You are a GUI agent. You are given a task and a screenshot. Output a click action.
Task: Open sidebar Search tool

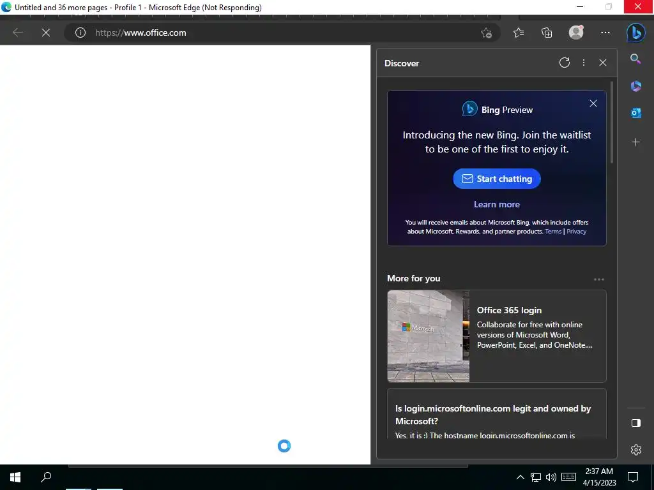(x=635, y=59)
